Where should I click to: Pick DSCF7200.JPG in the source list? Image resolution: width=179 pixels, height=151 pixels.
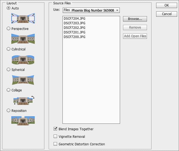point(75,37)
